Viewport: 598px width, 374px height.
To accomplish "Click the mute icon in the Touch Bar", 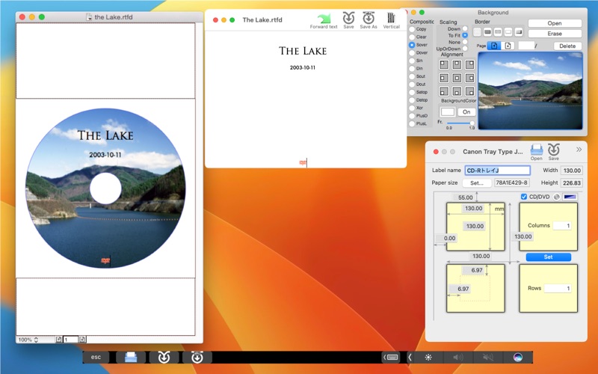I will point(488,358).
